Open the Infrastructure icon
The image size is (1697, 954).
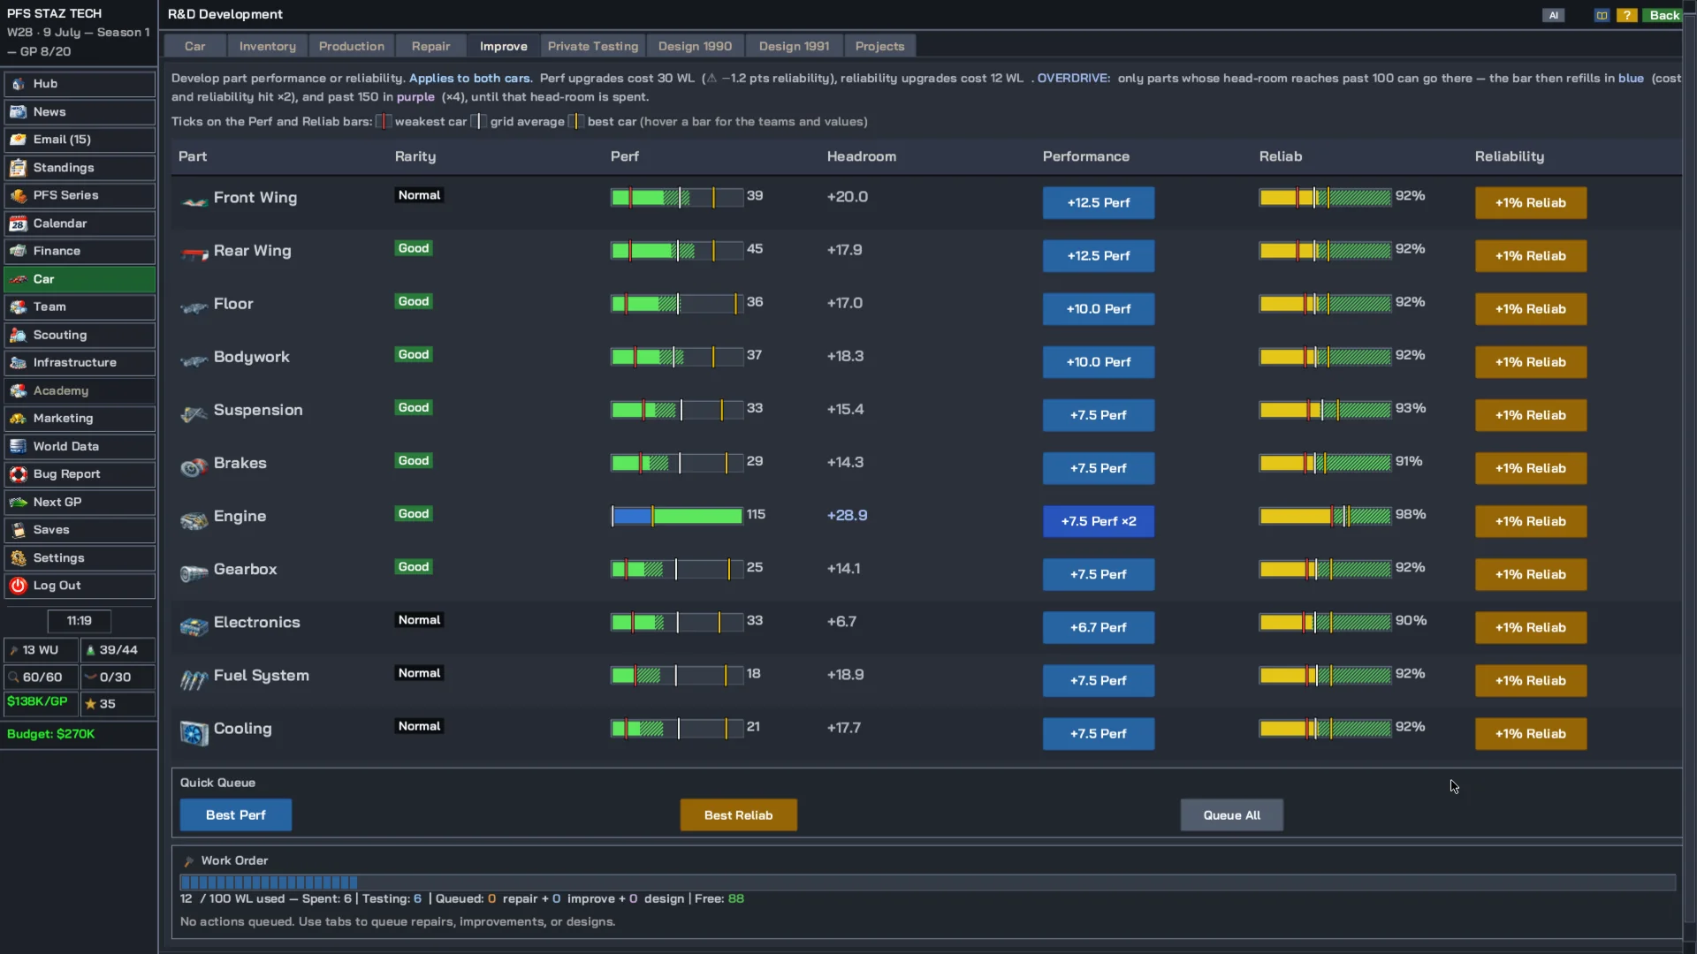coord(18,362)
